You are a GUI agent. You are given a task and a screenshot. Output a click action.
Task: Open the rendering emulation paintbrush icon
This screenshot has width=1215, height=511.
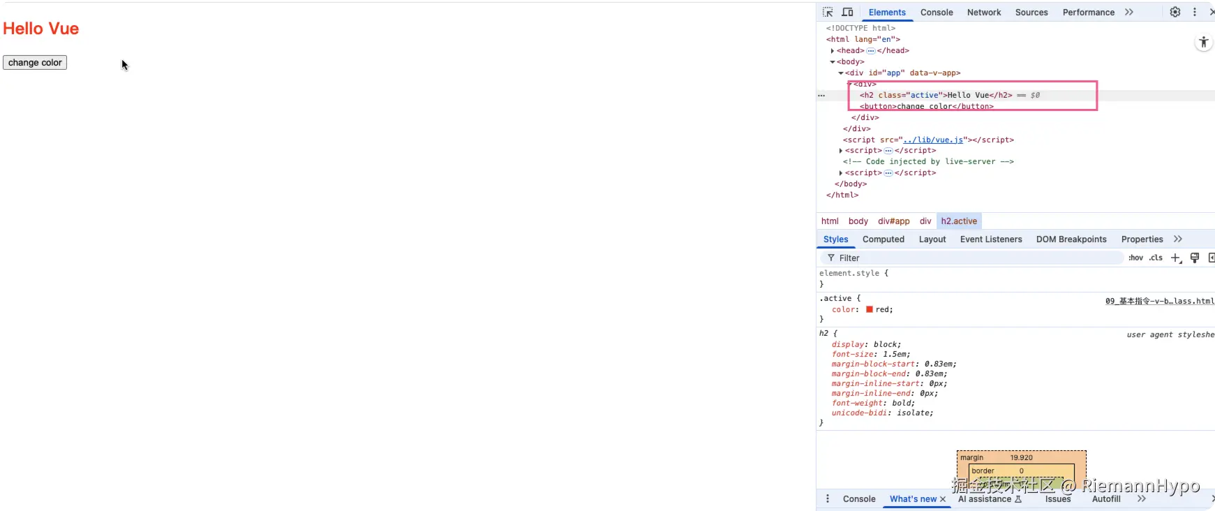click(1195, 258)
